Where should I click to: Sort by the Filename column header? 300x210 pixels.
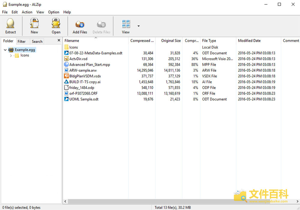[x=96, y=40]
